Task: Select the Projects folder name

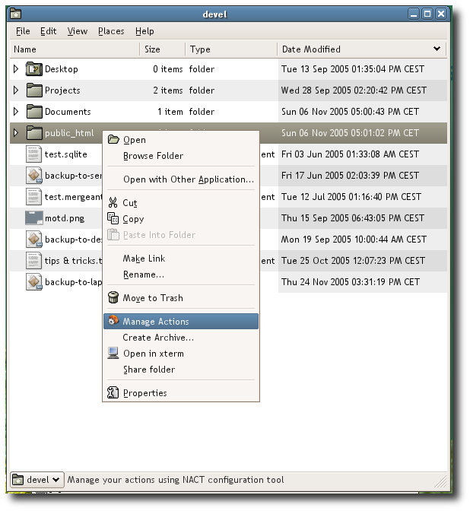Action: [62, 90]
